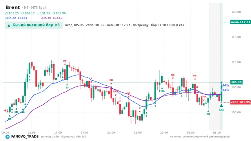Click the large green OB triangle under the last bar

[x=221, y=105]
